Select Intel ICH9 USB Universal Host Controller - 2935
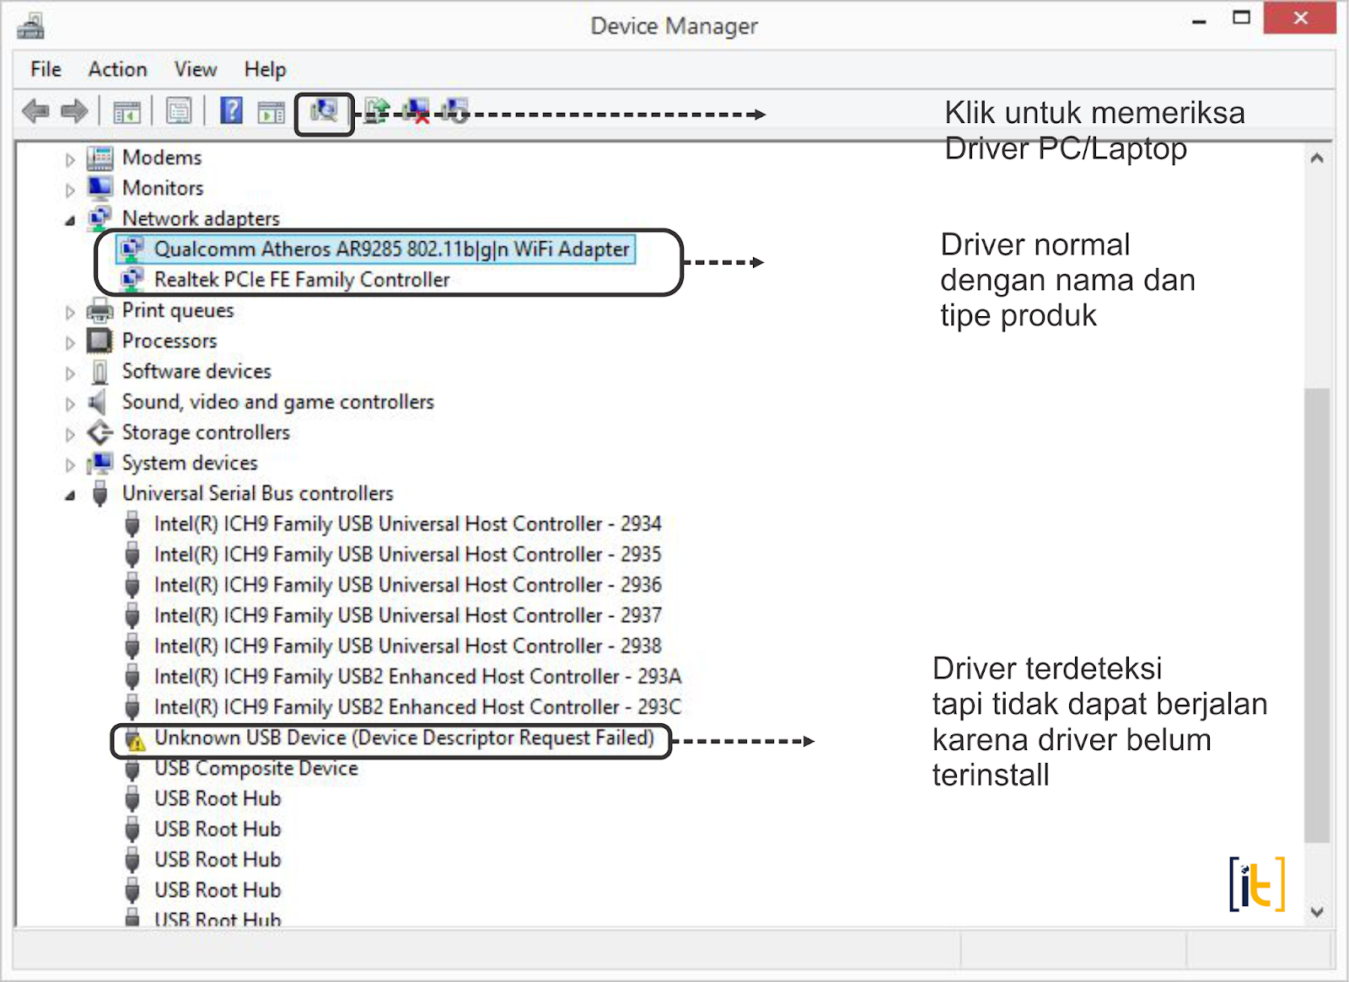This screenshot has width=1349, height=982. [x=407, y=554]
